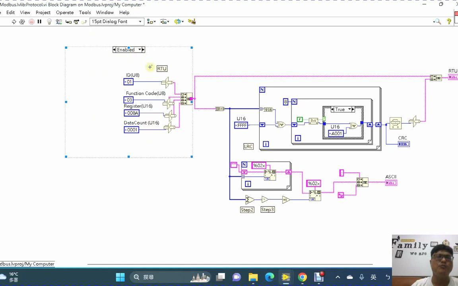
Task: Select the ID(U8) constant x01
Action: (x=128, y=81)
